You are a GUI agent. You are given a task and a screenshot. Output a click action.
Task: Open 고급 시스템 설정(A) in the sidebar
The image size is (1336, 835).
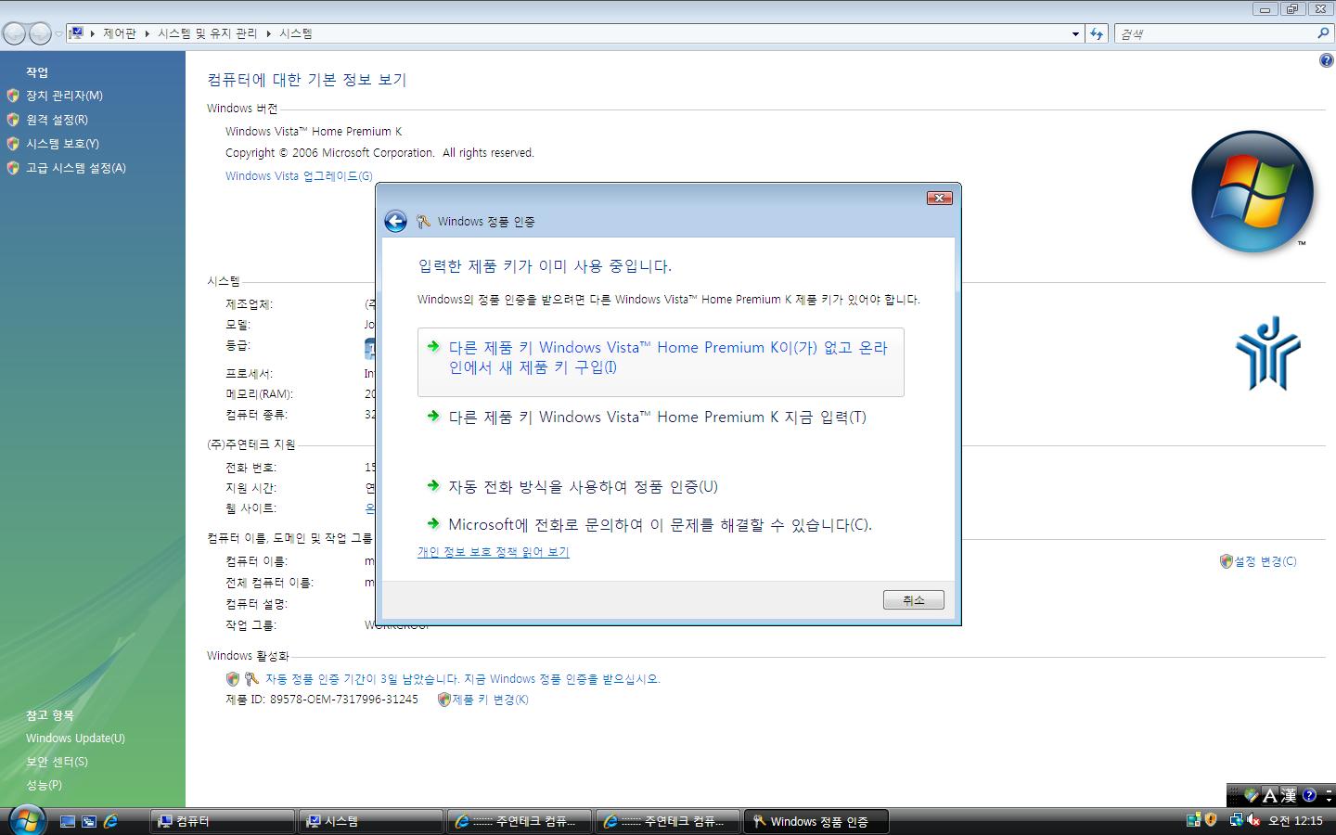tap(75, 168)
